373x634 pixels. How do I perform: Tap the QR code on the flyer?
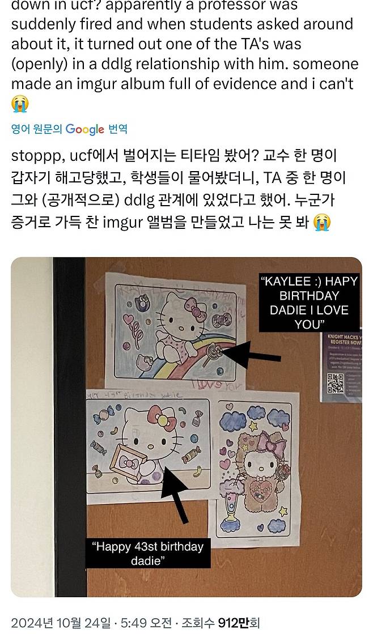[336, 384]
